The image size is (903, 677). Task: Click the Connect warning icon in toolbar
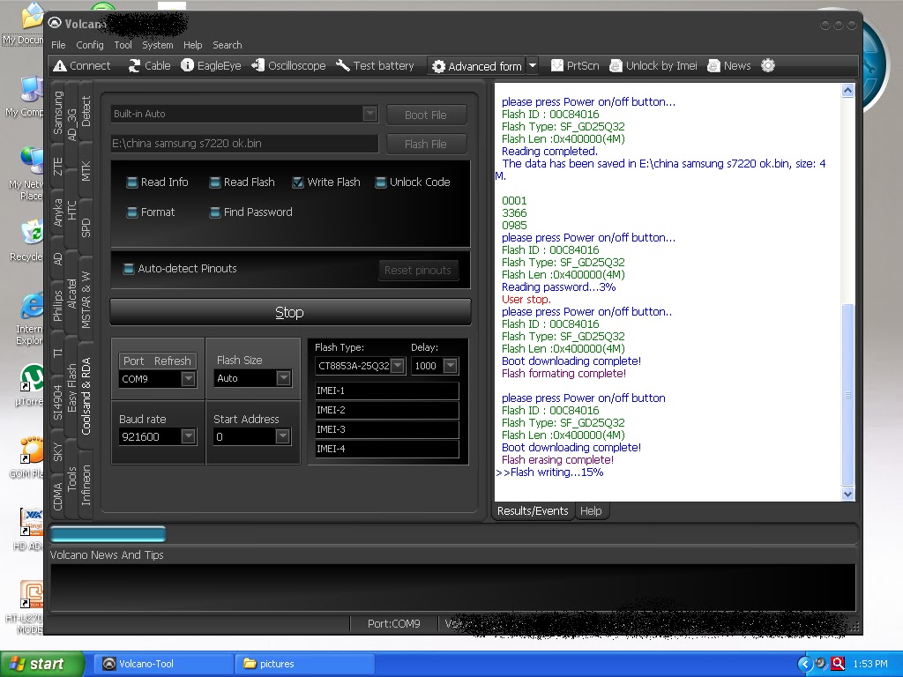[x=60, y=66]
